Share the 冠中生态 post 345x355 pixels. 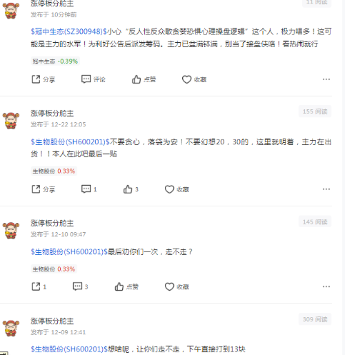[43, 79]
